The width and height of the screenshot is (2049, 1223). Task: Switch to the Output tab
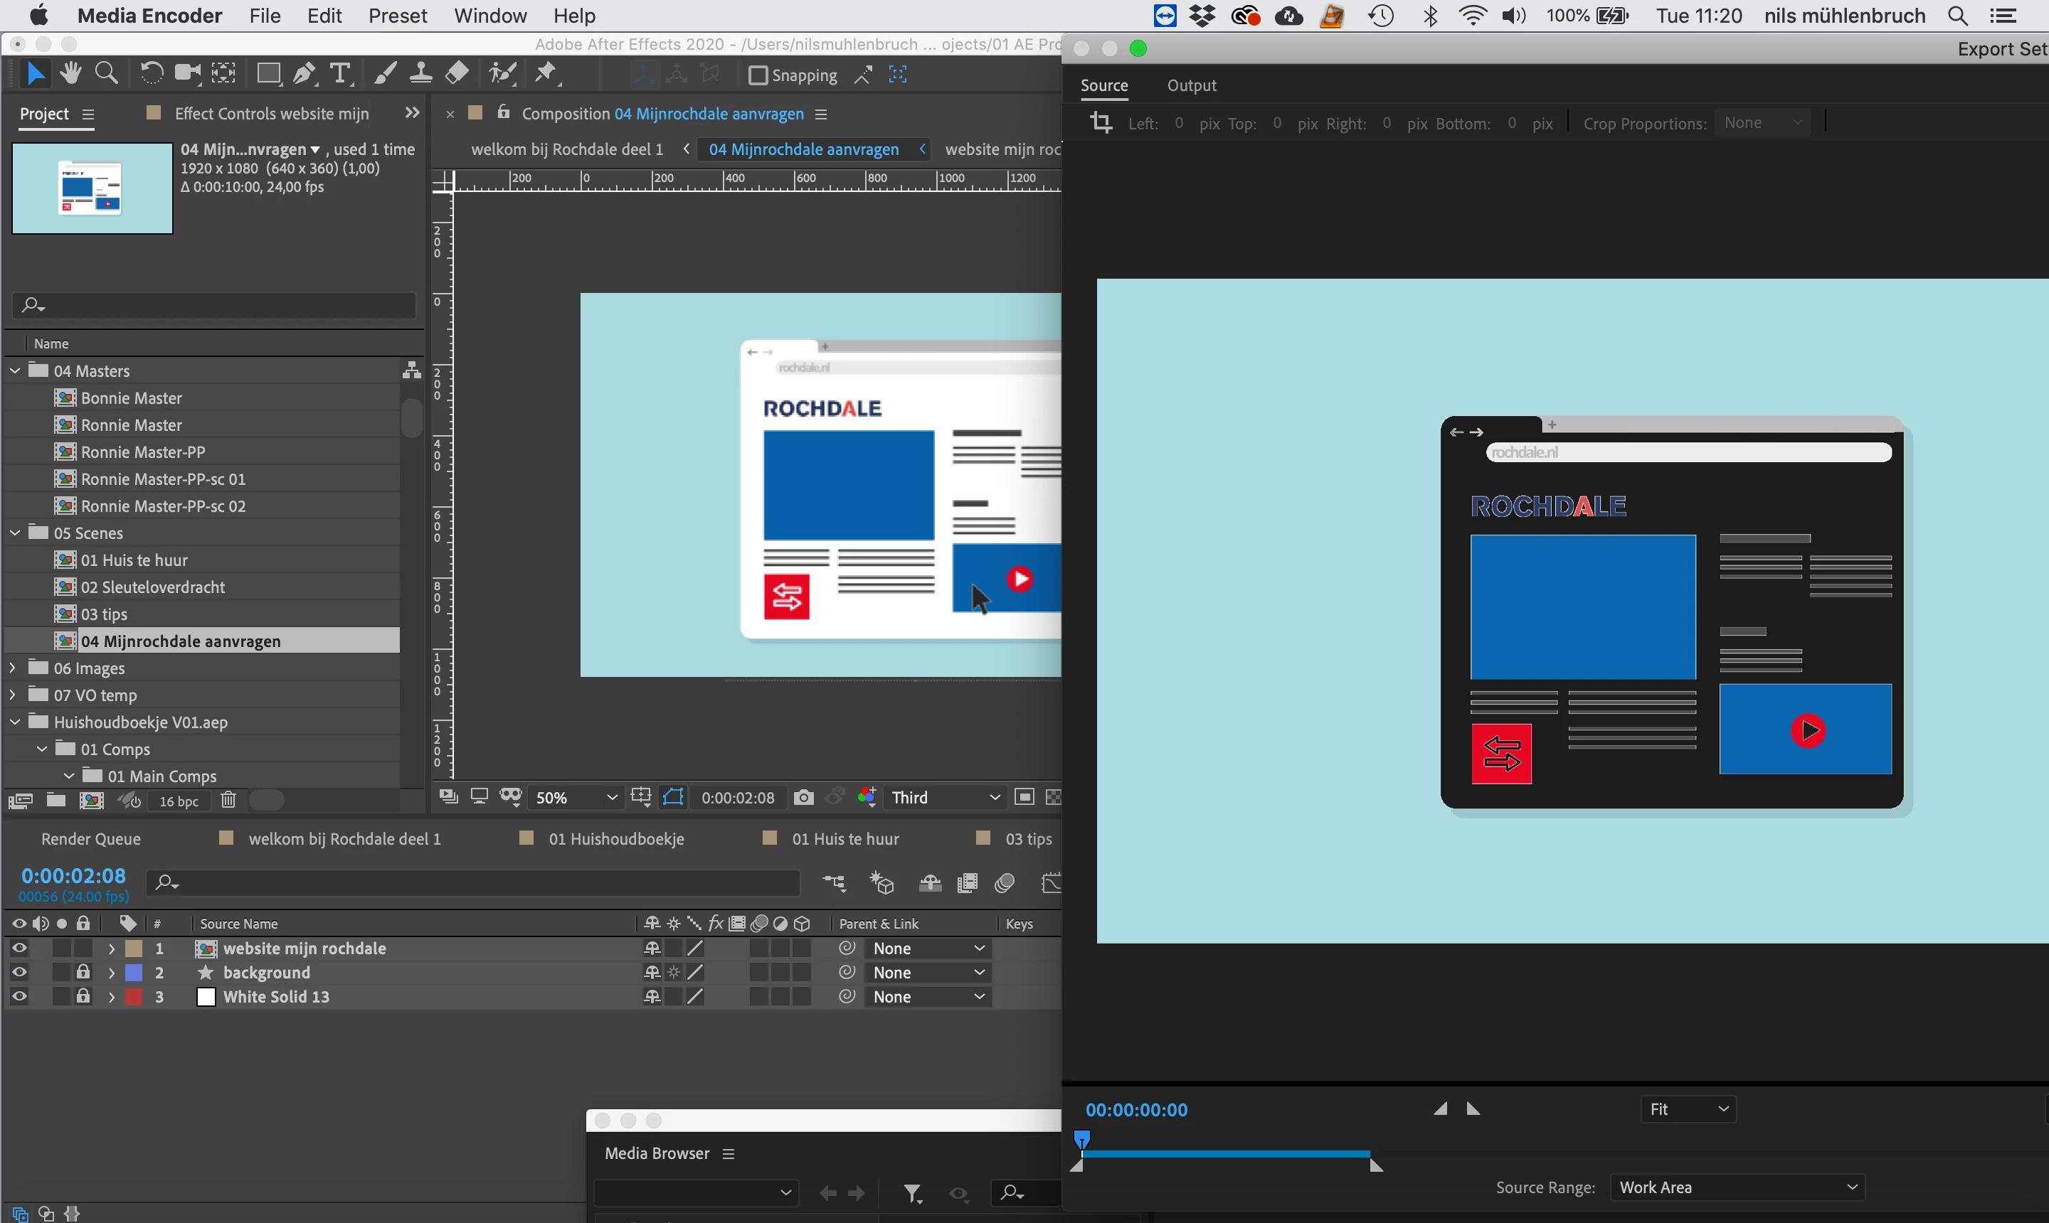1191,86
